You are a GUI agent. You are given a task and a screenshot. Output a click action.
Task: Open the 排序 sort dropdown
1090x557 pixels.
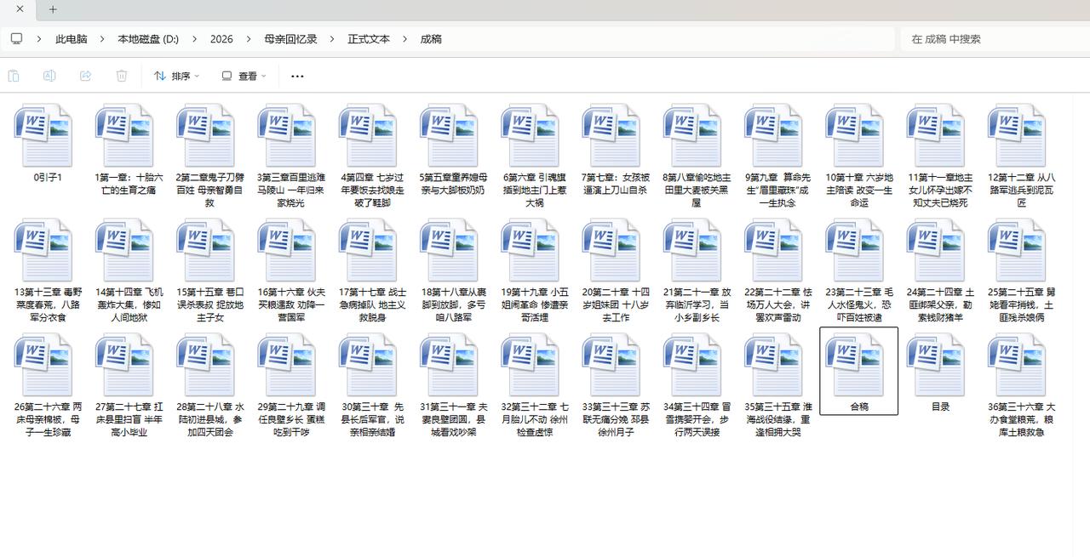tap(176, 76)
